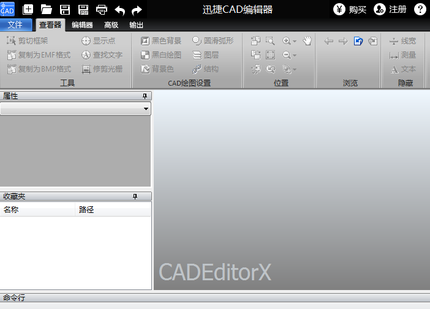Click the 购买 purchase button
The width and height of the screenshot is (430, 309).
click(x=350, y=9)
